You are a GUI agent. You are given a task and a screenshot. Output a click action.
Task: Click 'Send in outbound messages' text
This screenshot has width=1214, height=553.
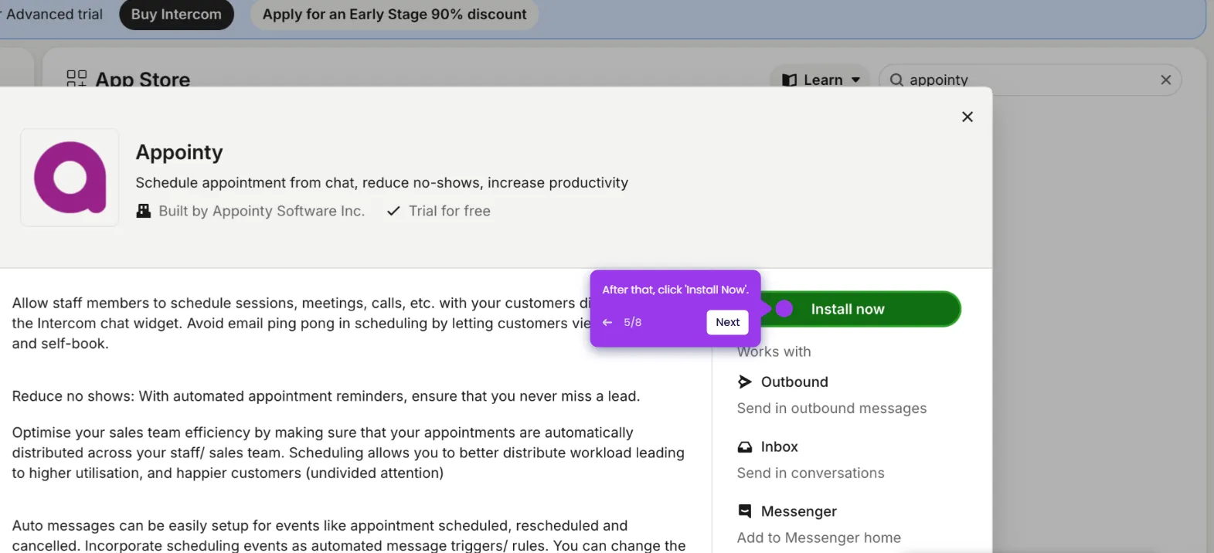tap(831, 409)
